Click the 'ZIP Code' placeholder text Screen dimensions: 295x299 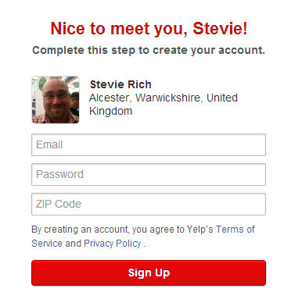tap(59, 204)
